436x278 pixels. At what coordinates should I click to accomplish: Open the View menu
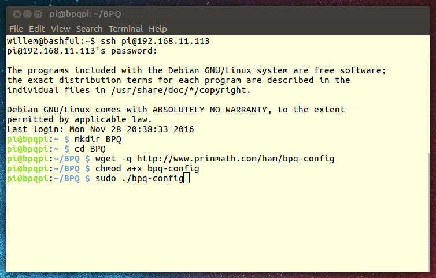click(x=60, y=29)
